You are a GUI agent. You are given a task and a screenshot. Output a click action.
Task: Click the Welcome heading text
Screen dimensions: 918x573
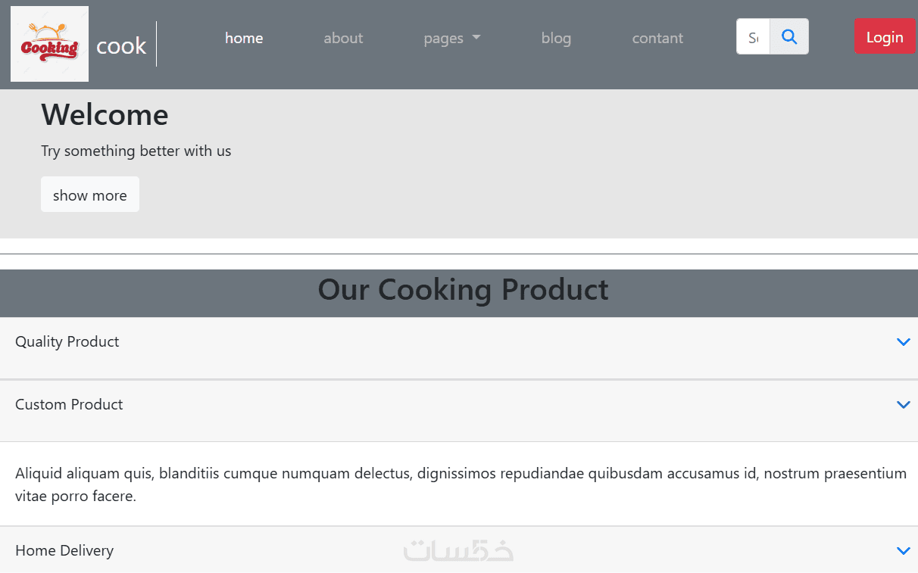pyautogui.click(x=105, y=115)
